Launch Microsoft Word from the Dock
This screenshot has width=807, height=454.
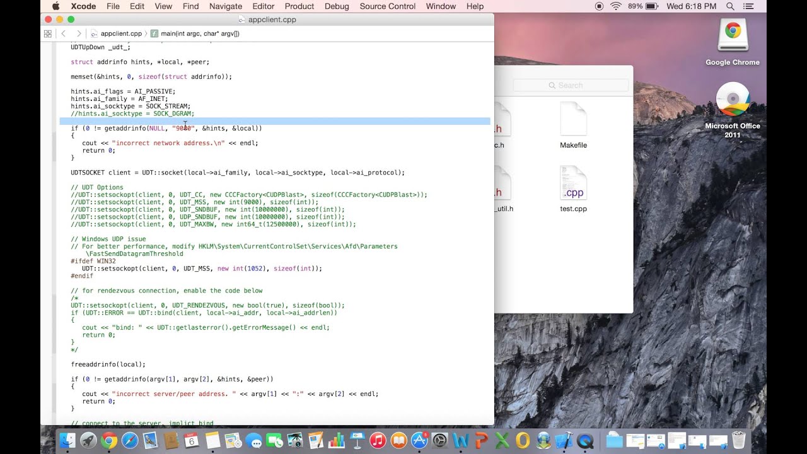tap(461, 440)
